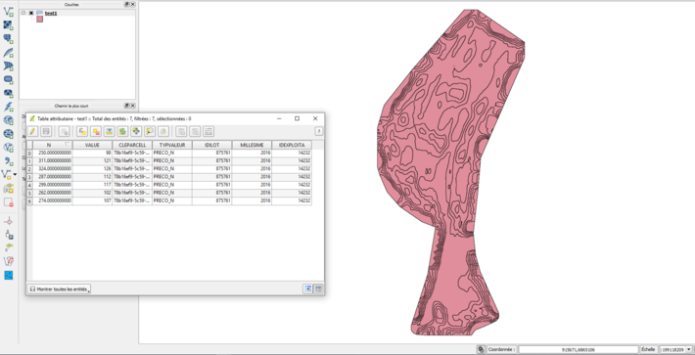Toggle editing mode with the pencil icon
Screen dimensions: 695x355
point(32,131)
